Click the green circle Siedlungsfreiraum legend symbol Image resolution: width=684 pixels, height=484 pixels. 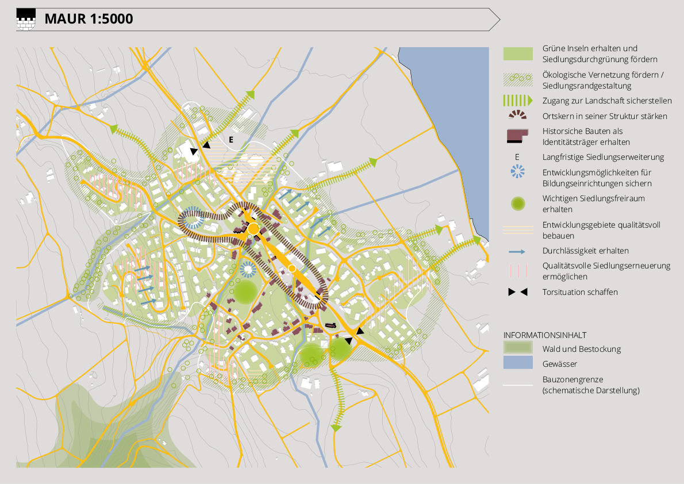pos(517,203)
